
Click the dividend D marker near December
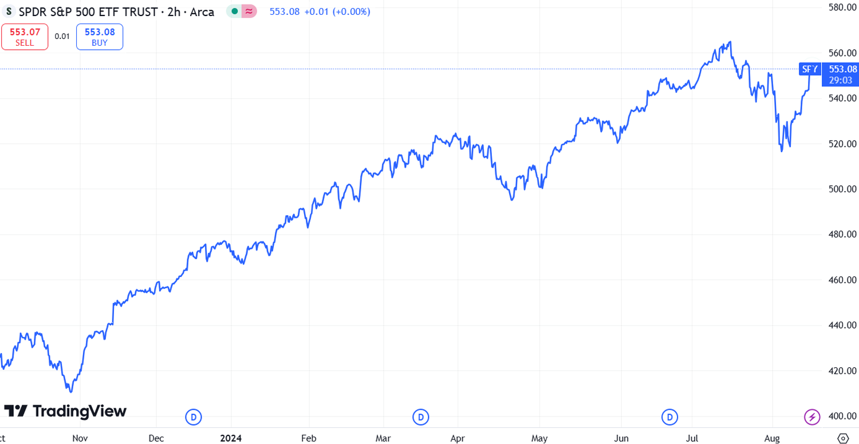(x=194, y=417)
